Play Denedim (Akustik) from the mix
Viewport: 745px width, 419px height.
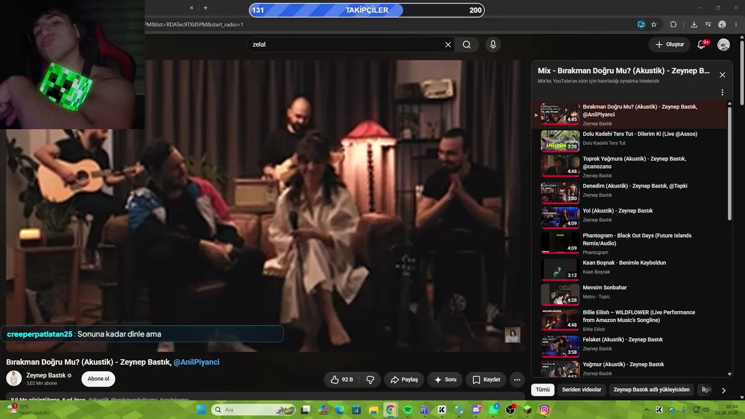click(630, 191)
